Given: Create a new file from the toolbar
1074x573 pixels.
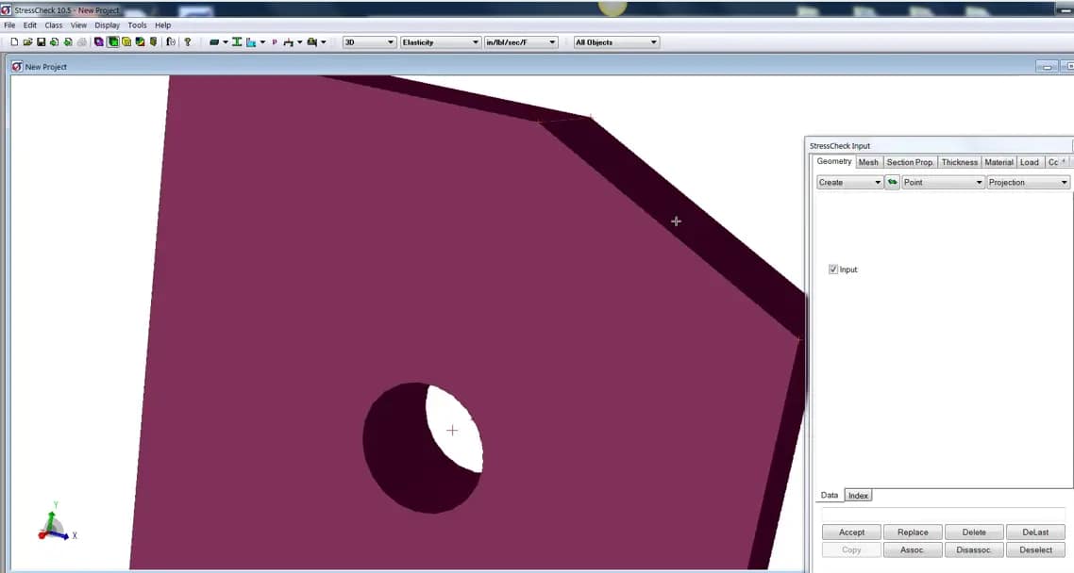Looking at the screenshot, I should coord(13,41).
